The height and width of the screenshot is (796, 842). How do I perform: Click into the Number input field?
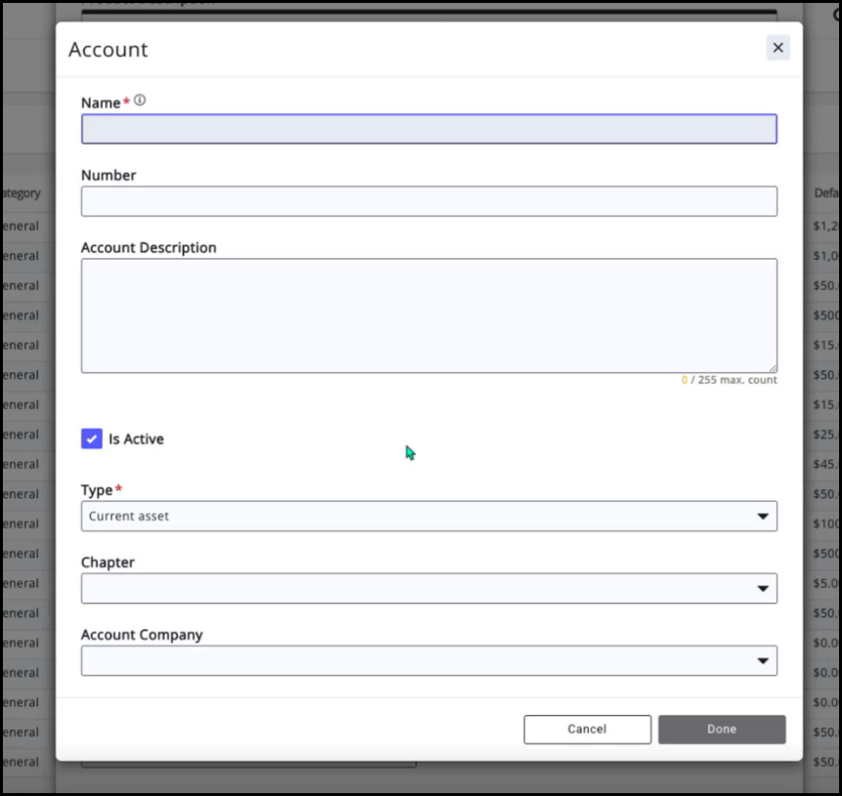point(428,201)
